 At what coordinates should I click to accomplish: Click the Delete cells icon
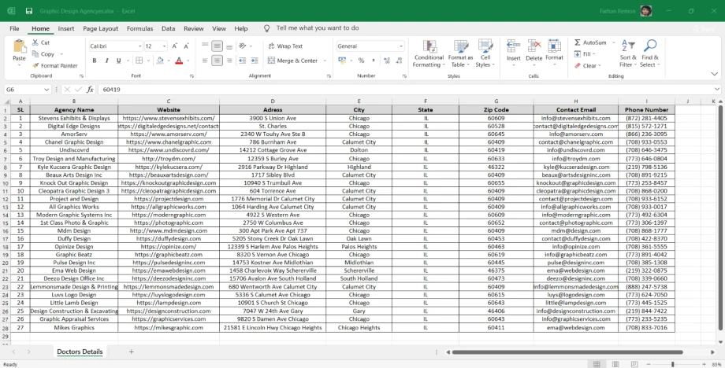coord(534,46)
